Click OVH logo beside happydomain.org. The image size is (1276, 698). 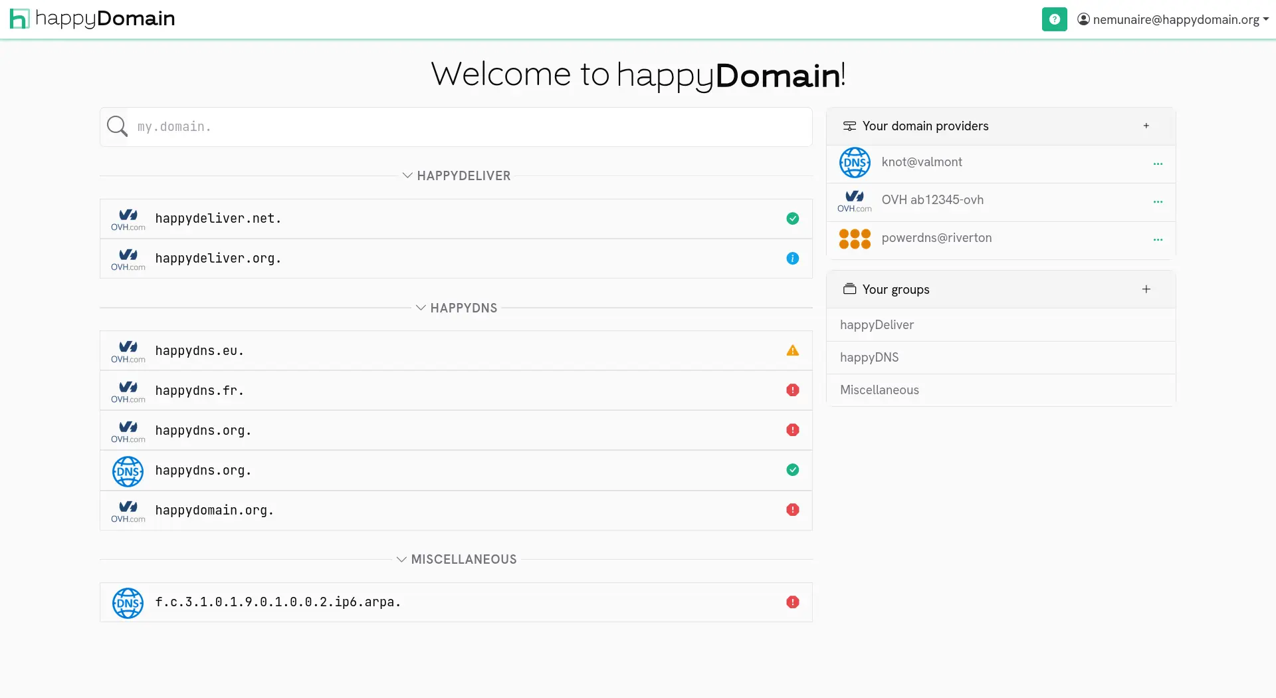(x=128, y=511)
